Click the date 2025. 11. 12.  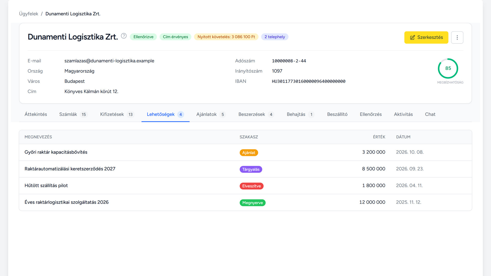(408, 202)
